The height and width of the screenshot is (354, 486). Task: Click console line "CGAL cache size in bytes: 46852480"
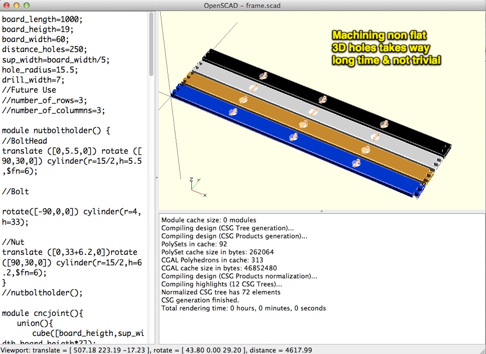point(219,268)
